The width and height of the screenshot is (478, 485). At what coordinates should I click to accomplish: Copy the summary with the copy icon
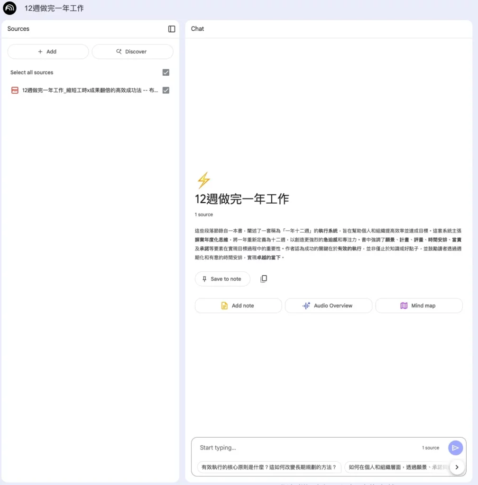(x=264, y=278)
